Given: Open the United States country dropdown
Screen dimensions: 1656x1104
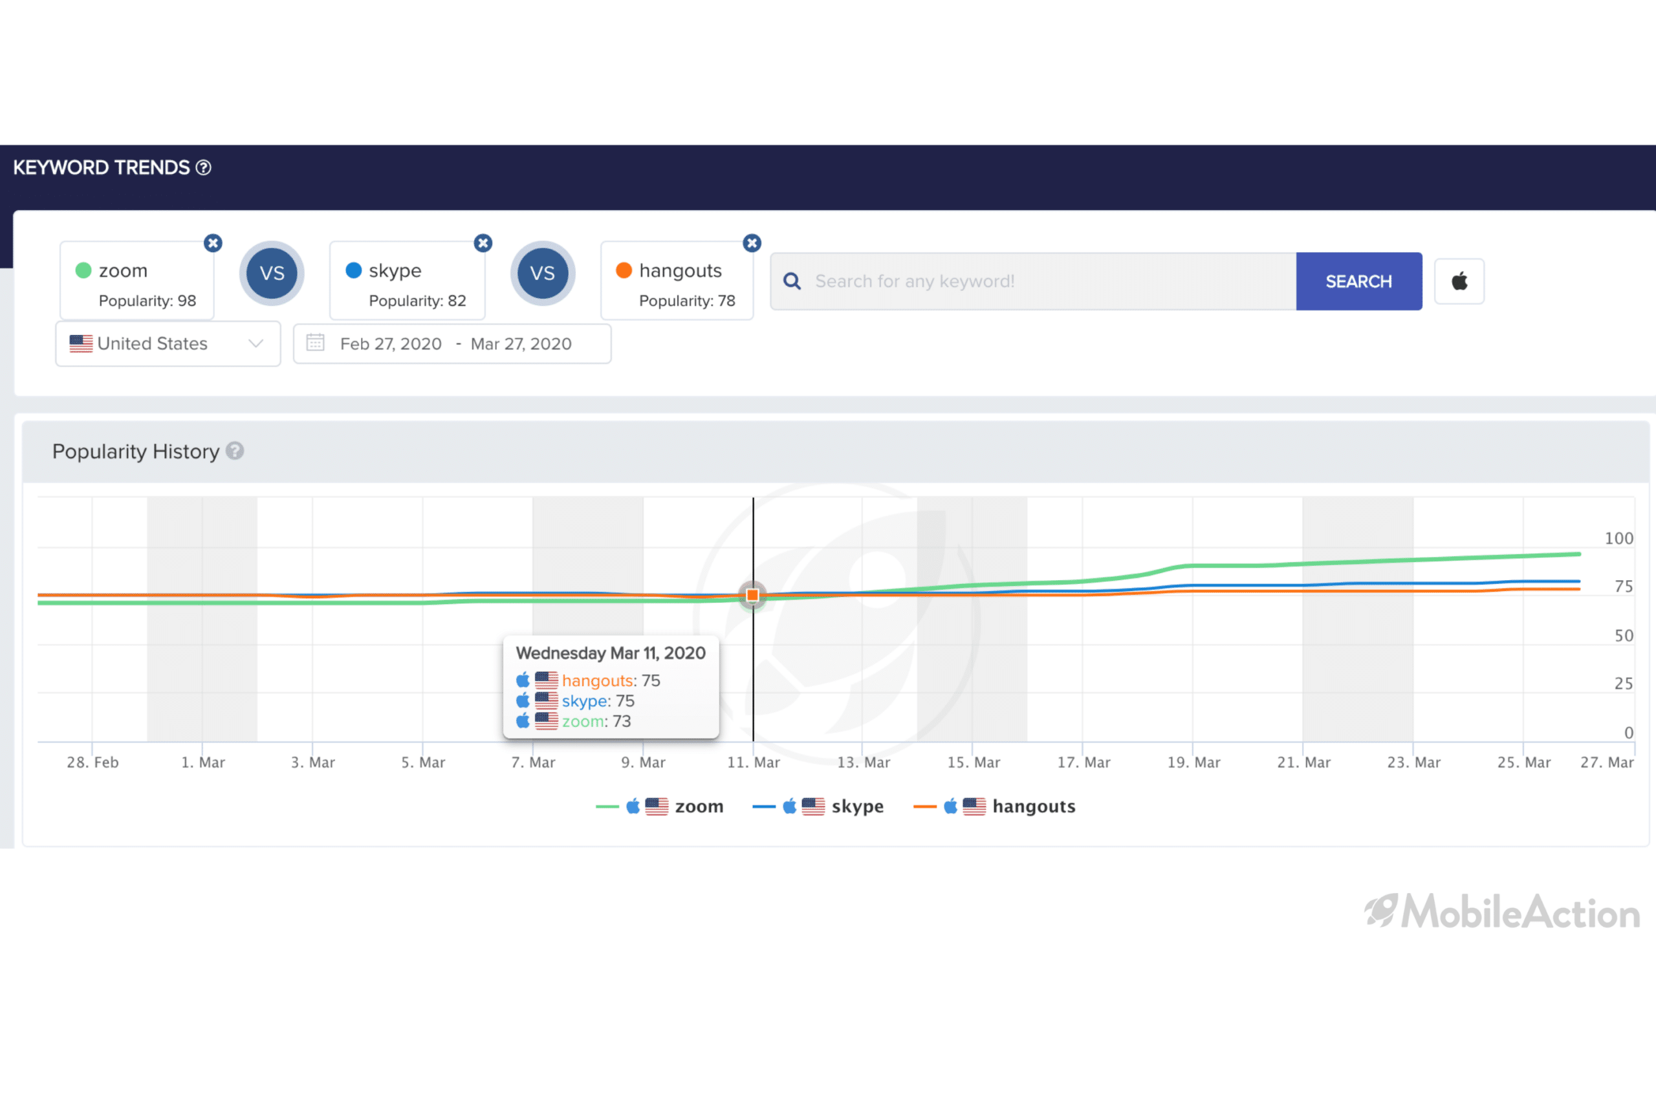Looking at the screenshot, I should [x=168, y=343].
